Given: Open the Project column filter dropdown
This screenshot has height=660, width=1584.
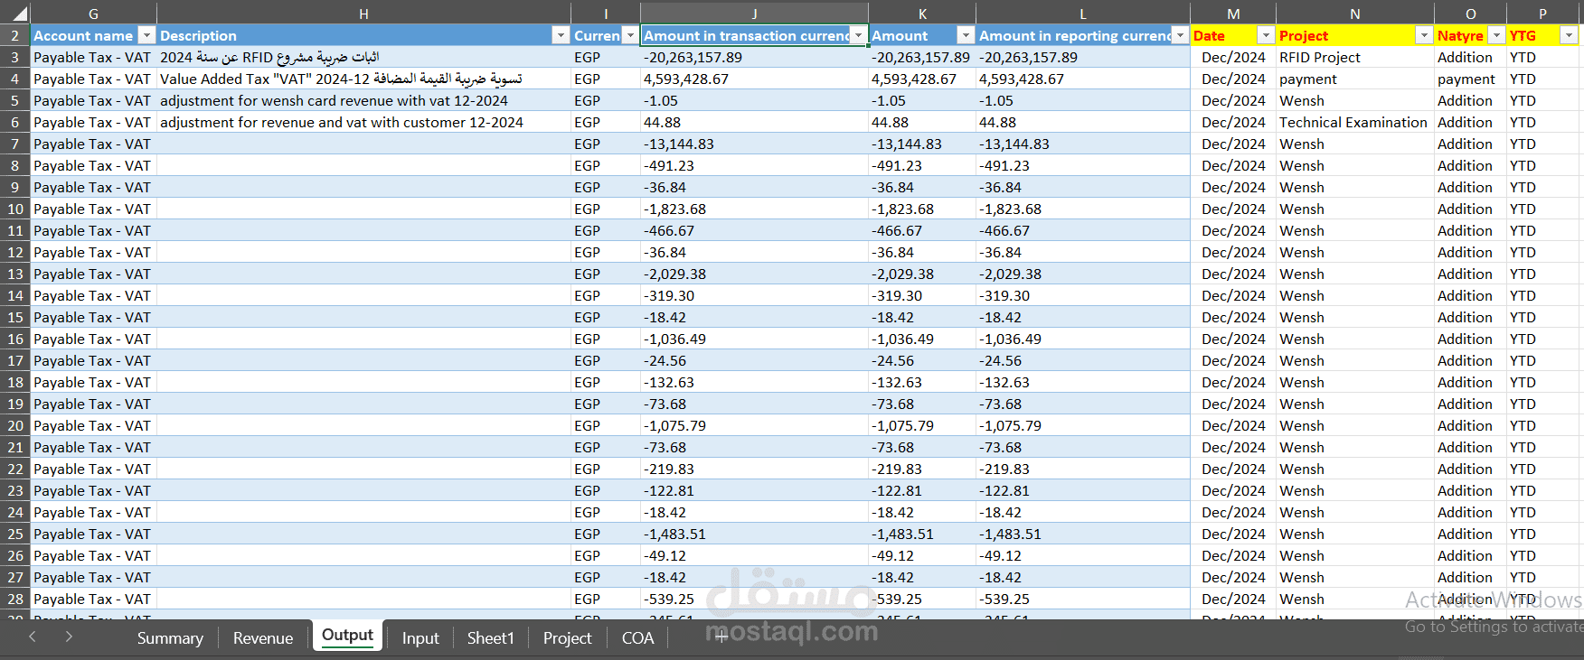Looking at the screenshot, I should point(1424,35).
